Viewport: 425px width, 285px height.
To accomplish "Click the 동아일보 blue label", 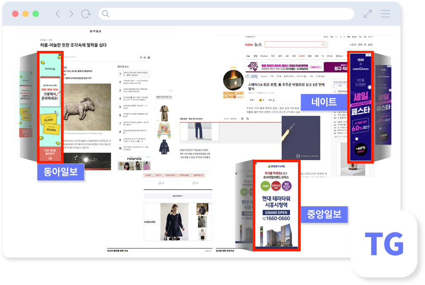I will [x=61, y=172].
